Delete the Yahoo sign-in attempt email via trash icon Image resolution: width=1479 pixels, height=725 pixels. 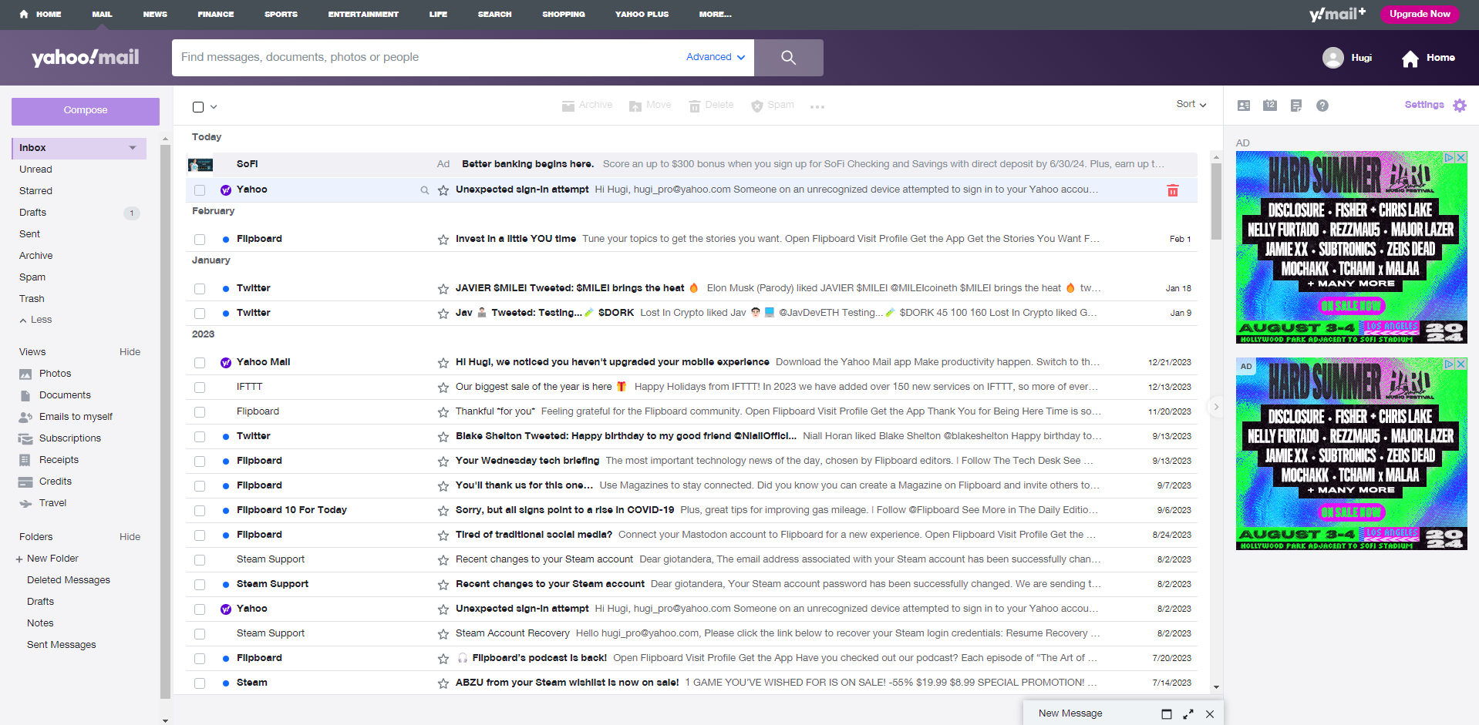coord(1173,190)
